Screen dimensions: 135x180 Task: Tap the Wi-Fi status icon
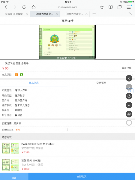pyautogui.click(x=7, y=2)
